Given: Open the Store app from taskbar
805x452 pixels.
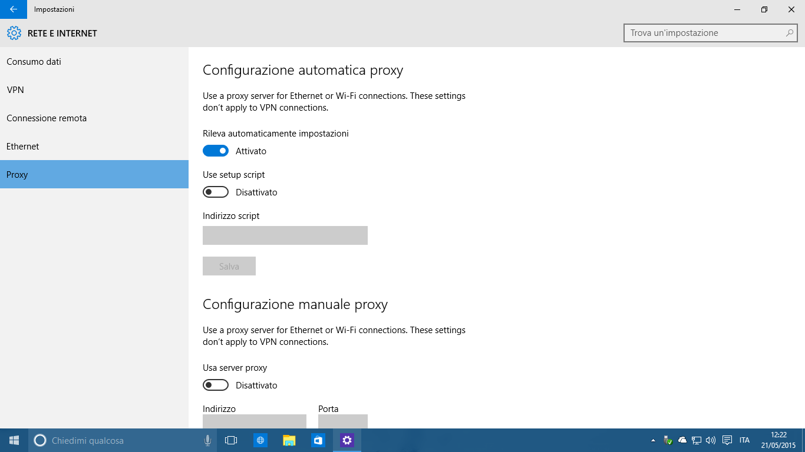Looking at the screenshot, I should point(318,440).
